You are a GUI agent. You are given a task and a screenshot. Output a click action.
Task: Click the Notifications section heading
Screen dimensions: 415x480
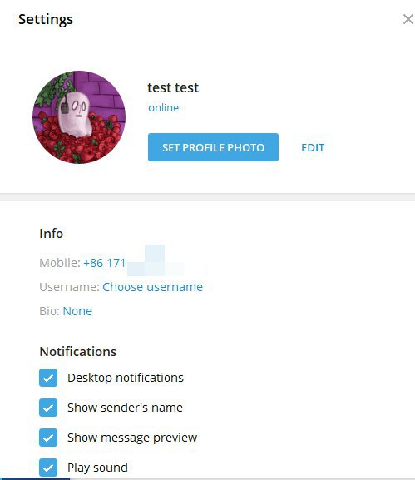(x=77, y=351)
